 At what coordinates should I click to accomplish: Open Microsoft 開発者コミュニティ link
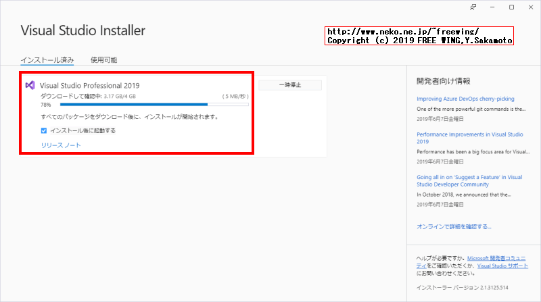496,258
